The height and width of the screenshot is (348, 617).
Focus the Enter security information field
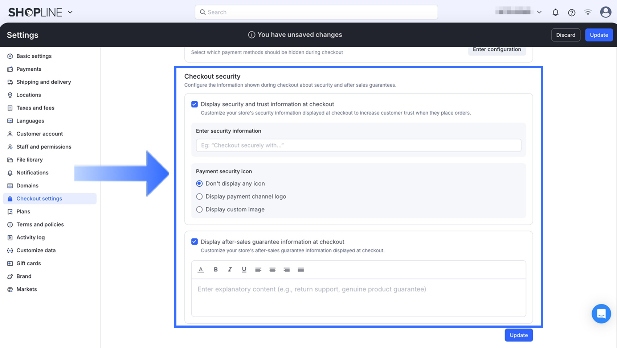pos(358,145)
